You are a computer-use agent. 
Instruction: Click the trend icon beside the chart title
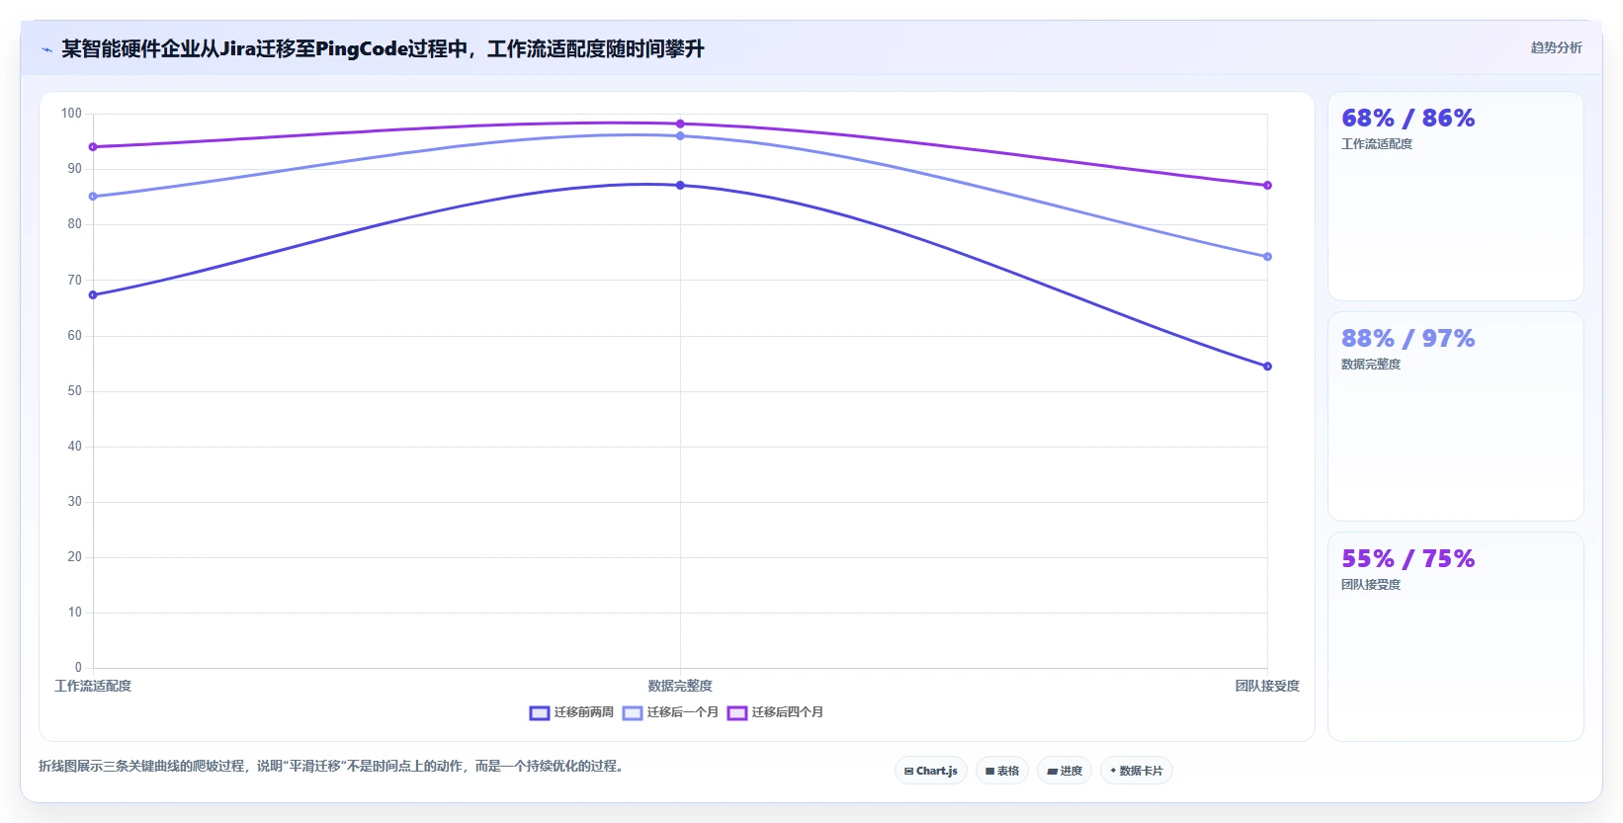(46, 49)
